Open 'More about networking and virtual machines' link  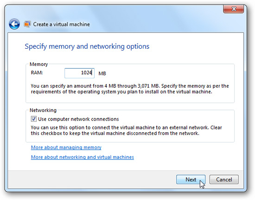(x=82, y=157)
